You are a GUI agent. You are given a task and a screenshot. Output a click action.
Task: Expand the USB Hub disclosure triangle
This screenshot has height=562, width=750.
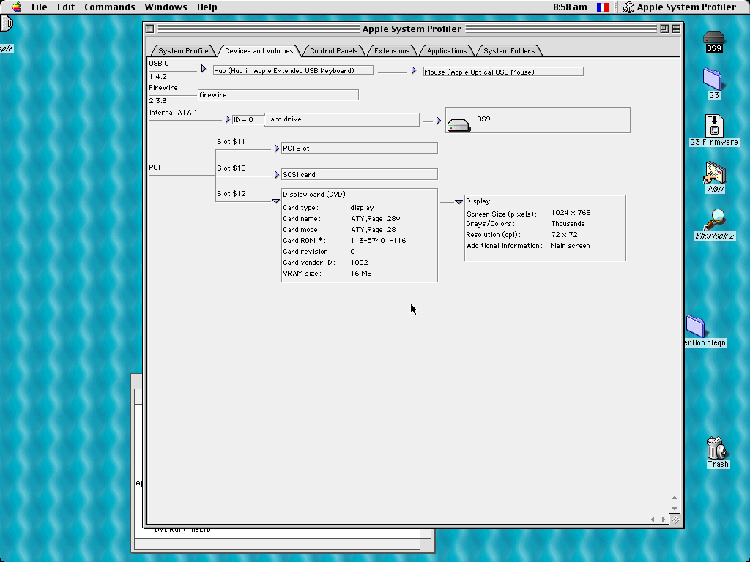tap(204, 69)
